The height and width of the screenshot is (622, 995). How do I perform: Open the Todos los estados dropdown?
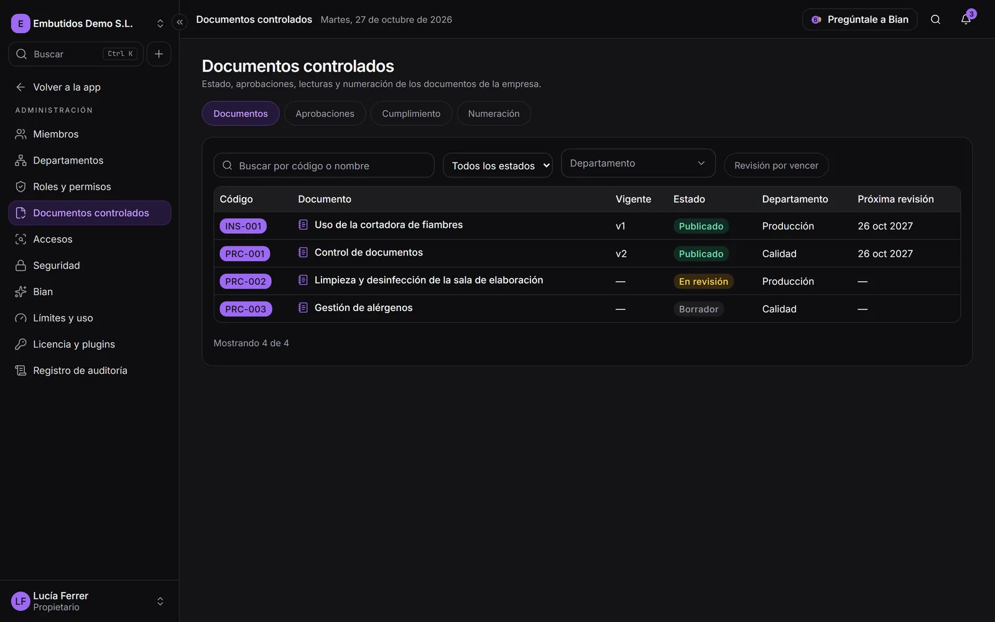pyautogui.click(x=497, y=165)
